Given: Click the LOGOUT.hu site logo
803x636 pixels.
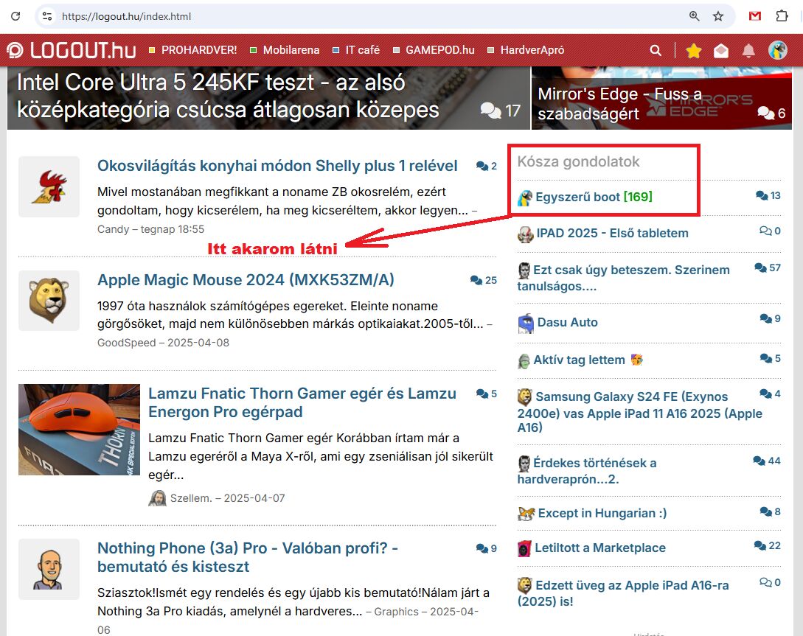Looking at the screenshot, I should 72,50.
